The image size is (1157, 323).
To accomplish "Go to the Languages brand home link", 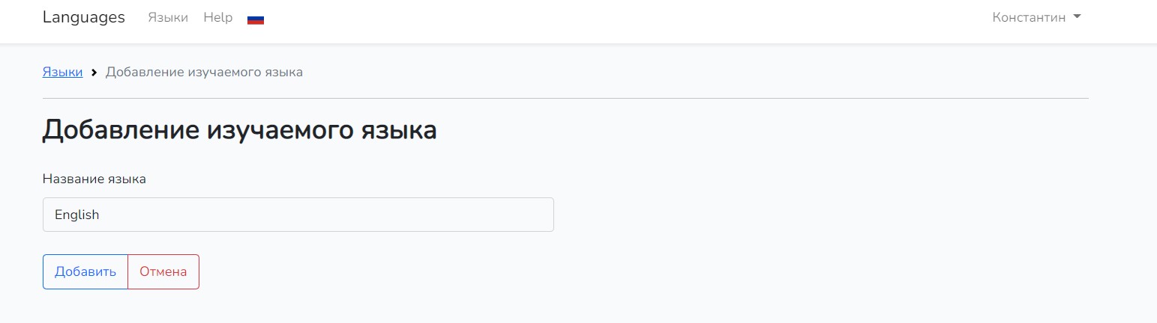I will pyautogui.click(x=84, y=17).
